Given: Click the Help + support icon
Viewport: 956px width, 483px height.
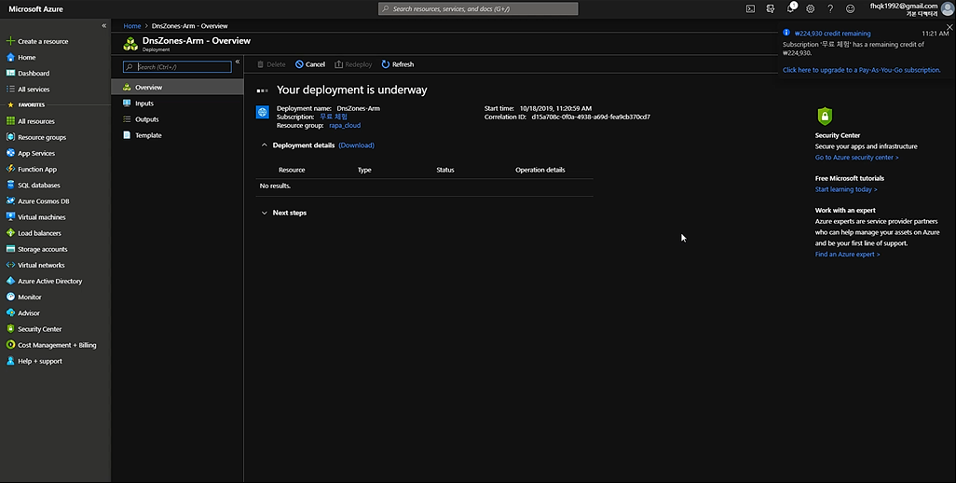Looking at the screenshot, I should pos(10,361).
